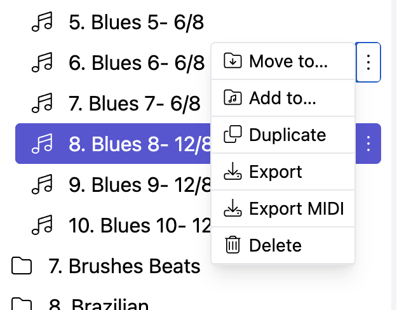Click the Delete trash can icon
The image size is (404, 310).
click(233, 245)
